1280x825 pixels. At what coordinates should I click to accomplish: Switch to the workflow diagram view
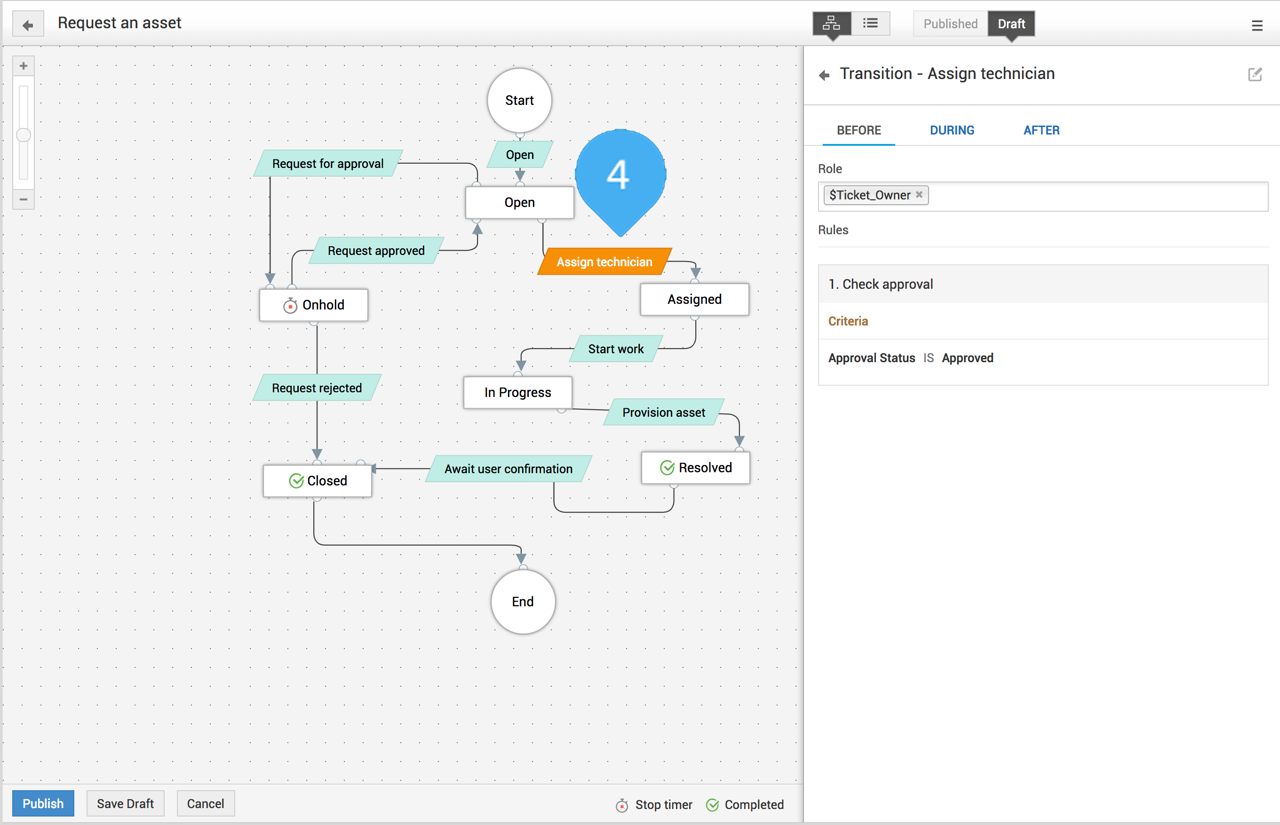coord(832,24)
